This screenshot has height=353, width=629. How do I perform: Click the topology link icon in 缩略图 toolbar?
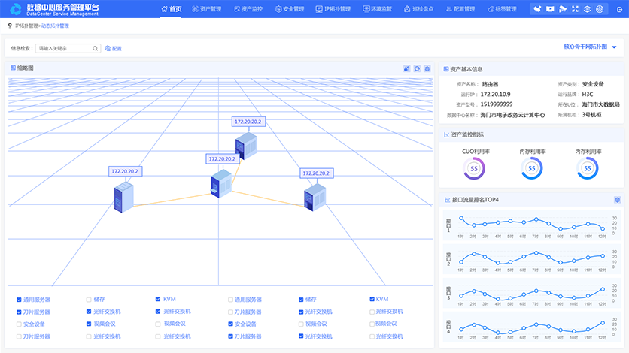407,69
